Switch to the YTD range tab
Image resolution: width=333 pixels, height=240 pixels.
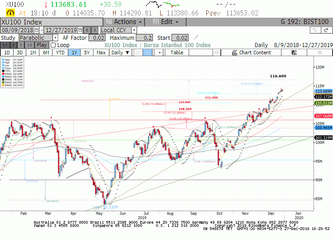point(60,53)
